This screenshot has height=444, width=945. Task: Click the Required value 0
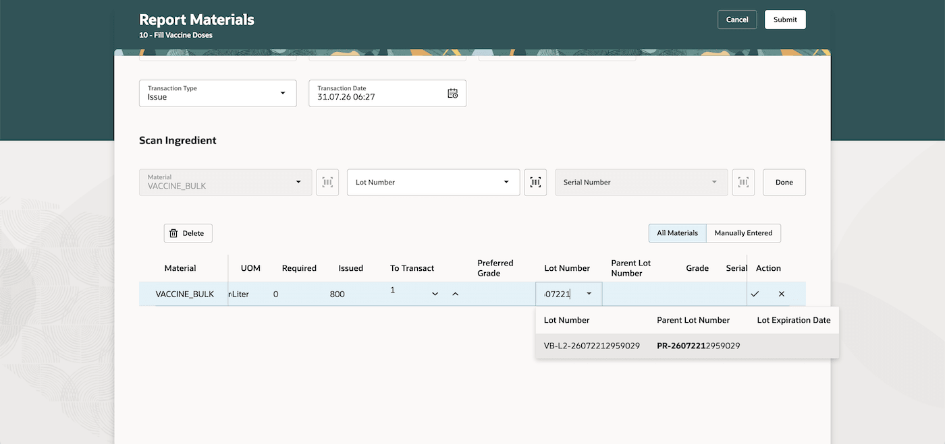coord(276,294)
